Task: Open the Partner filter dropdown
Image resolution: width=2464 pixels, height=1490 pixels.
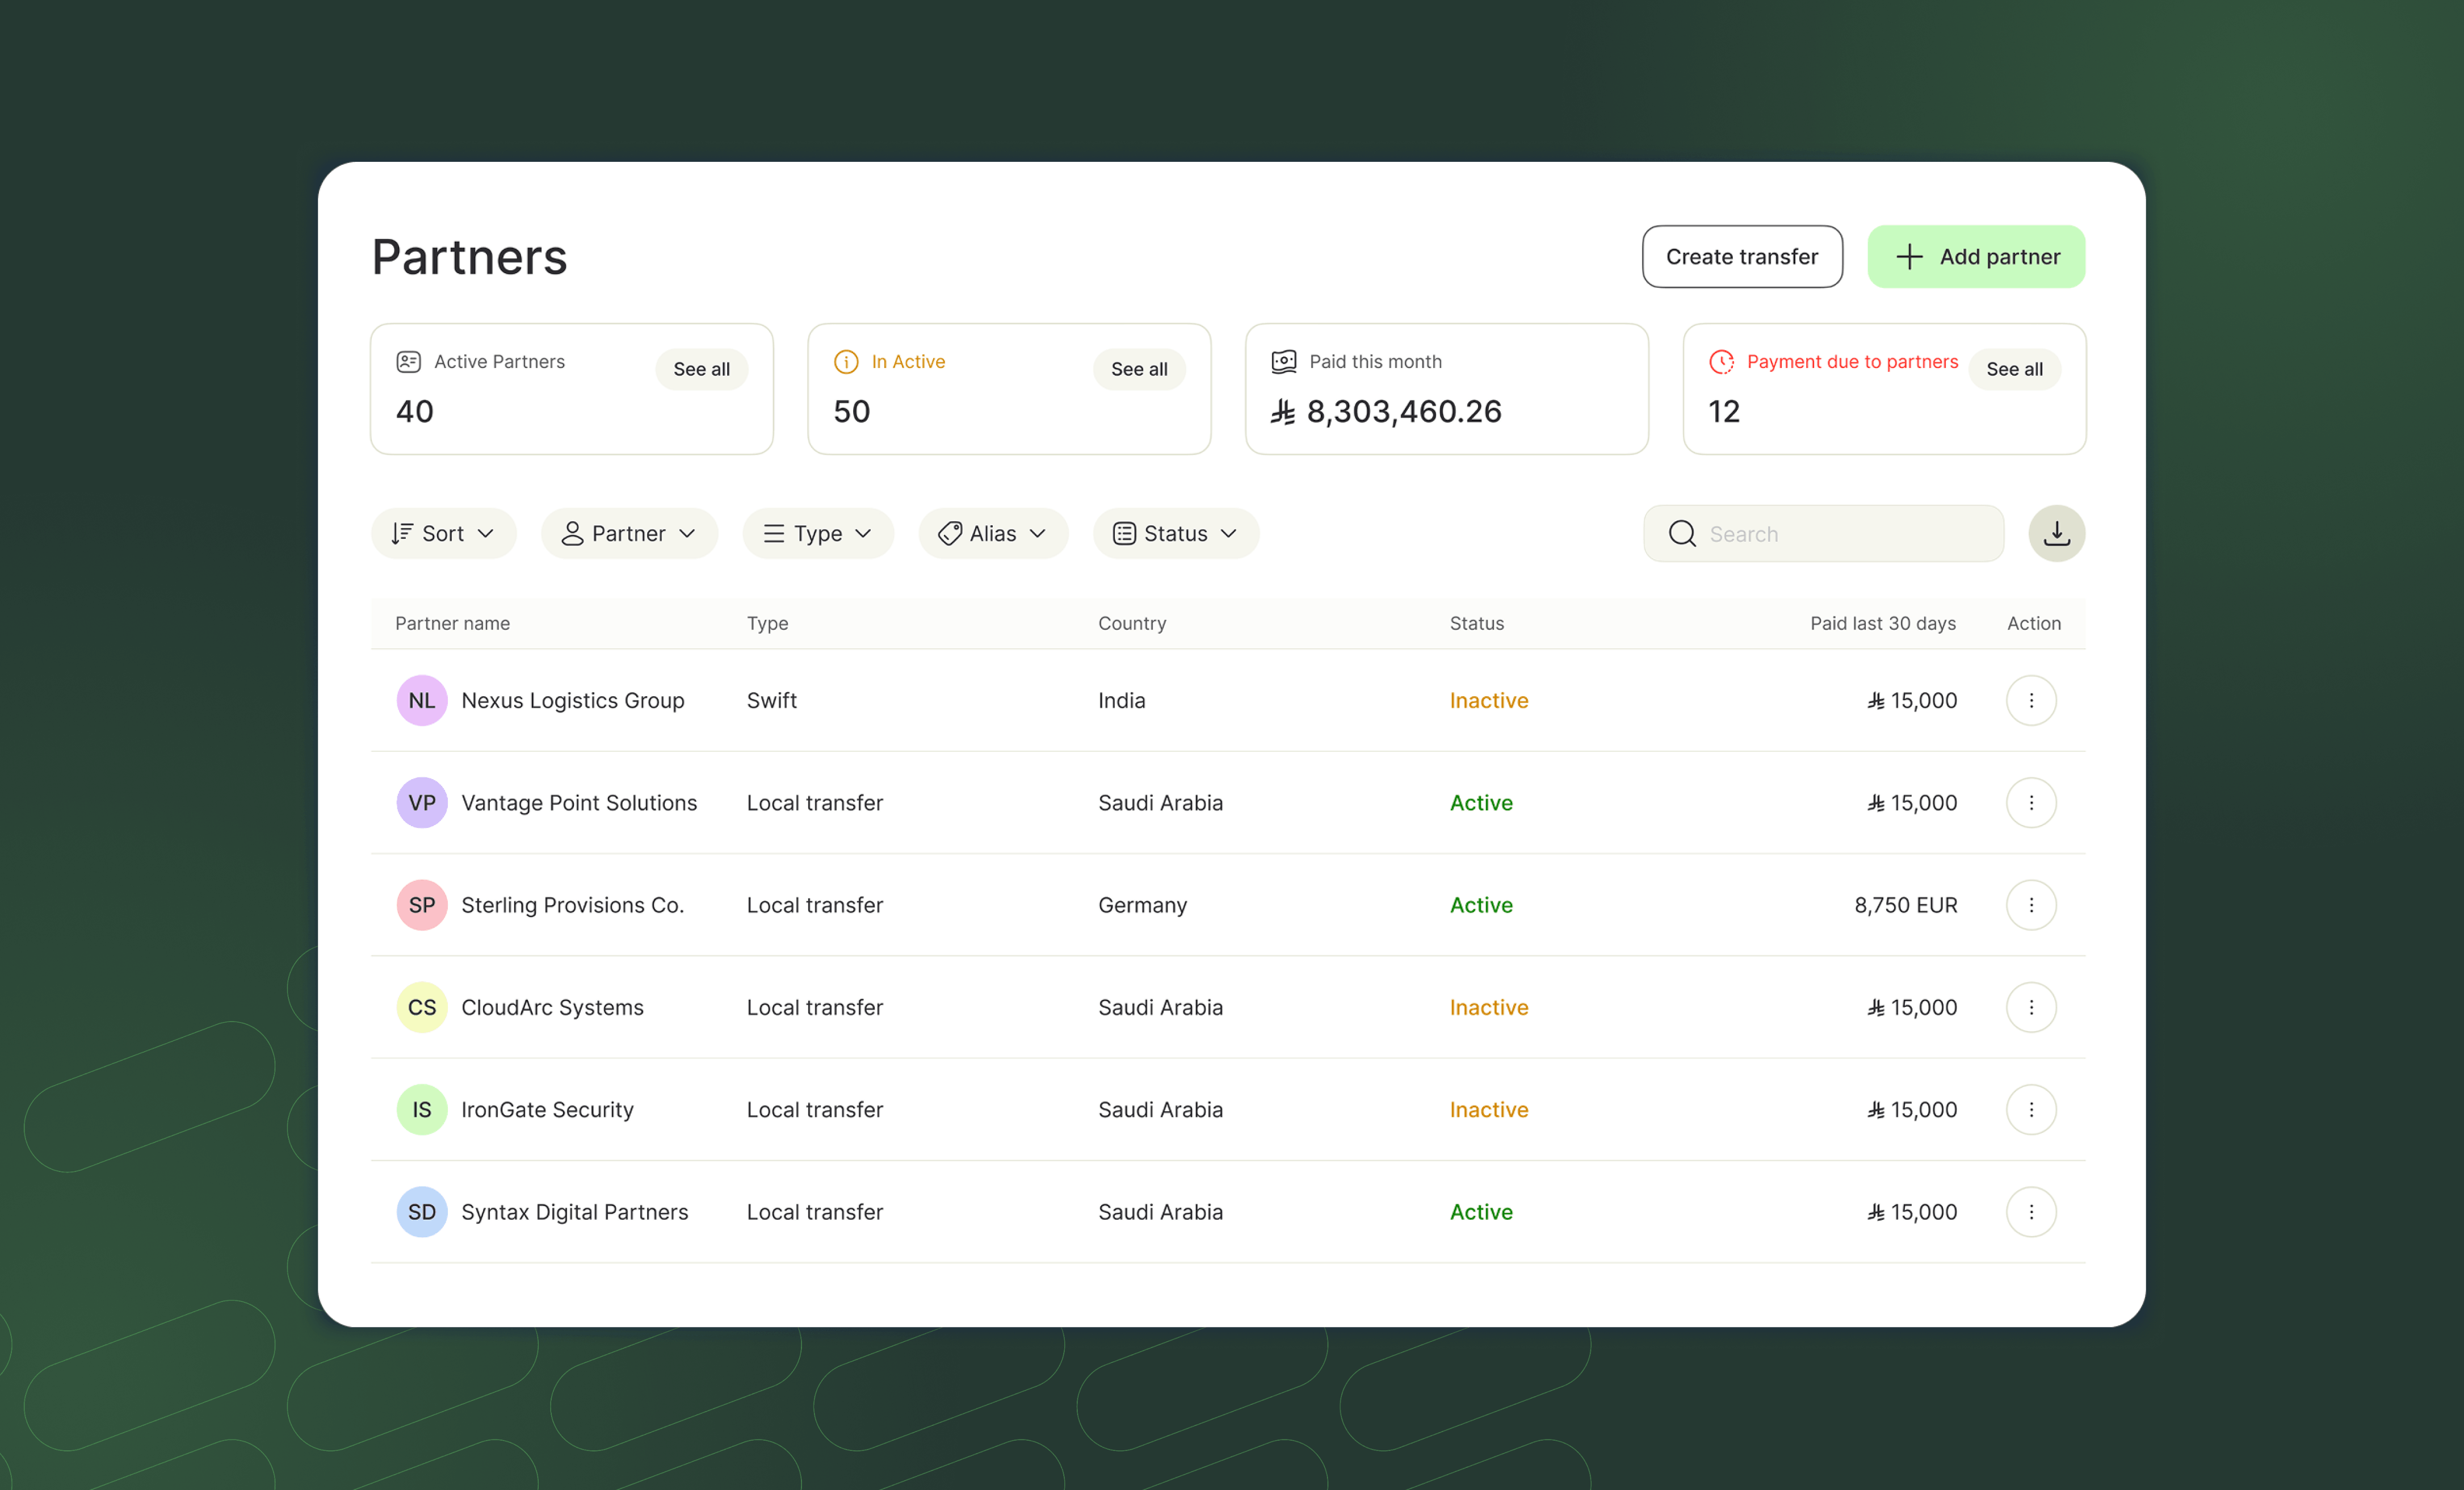Action: (x=629, y=533)
